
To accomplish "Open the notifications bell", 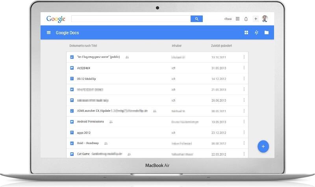I will (x=246, y=19).
